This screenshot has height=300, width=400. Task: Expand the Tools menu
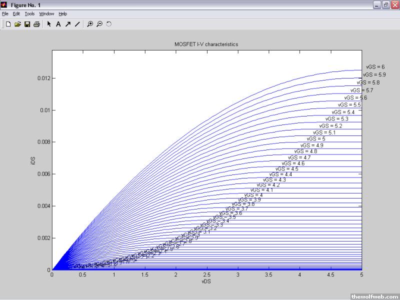(x=29, y=13)
